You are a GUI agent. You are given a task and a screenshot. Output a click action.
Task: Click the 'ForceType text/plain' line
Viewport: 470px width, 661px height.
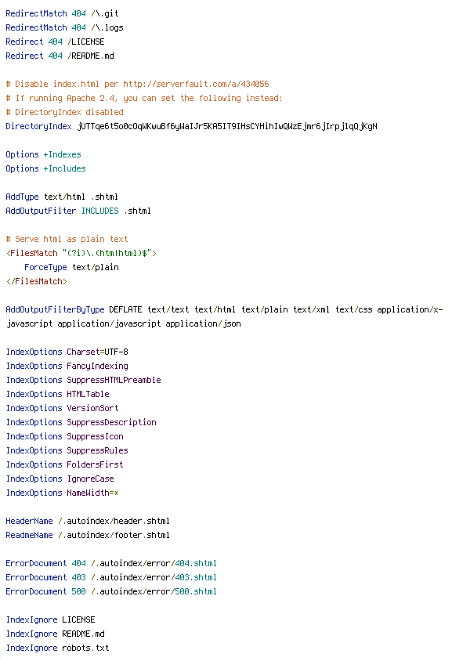[x=71, y=267]
